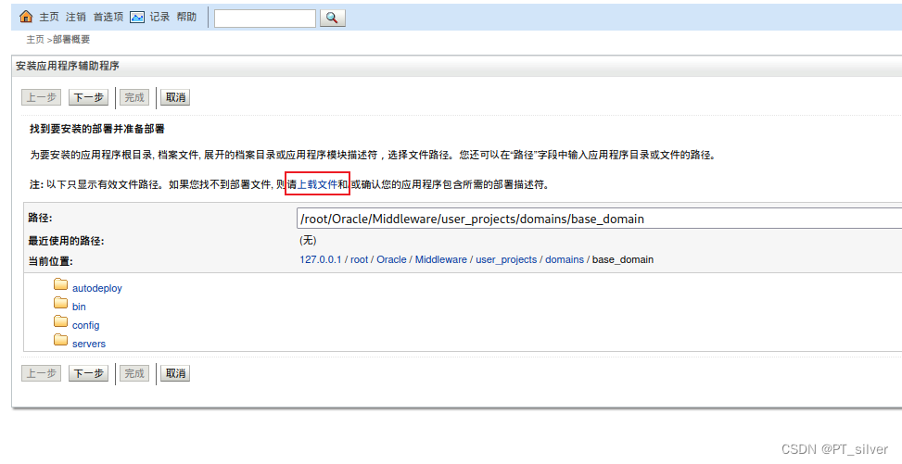
Task: Focus the 路径 path input field
Action: [x=600, y=219]
